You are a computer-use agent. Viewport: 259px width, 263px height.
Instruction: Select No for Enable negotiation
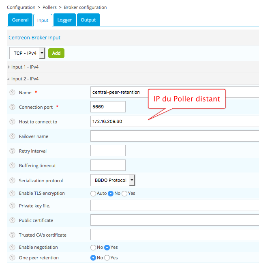point(93,247)
